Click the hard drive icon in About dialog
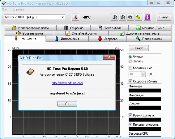This screenshot has width=175, height=139. (x=30, y=72)
